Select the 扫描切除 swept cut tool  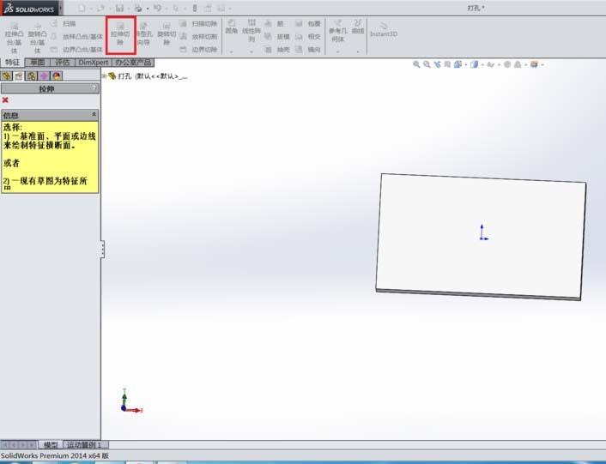(x=198, y=24)
